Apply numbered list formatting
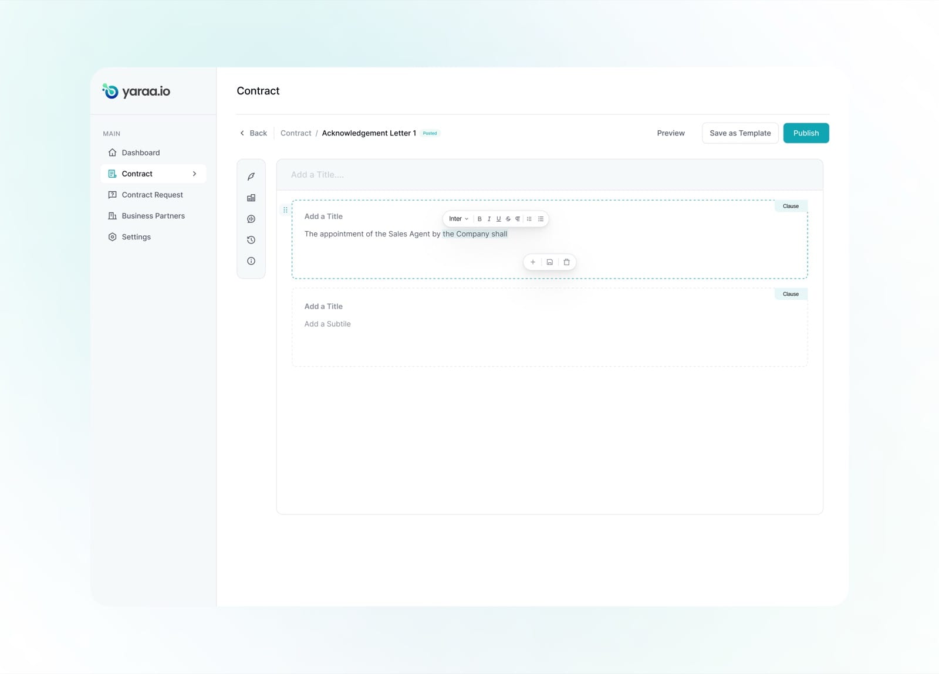 [529, 219]
